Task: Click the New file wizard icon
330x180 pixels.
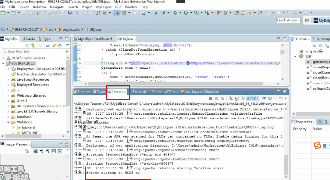Action: [x=3, y=13]
